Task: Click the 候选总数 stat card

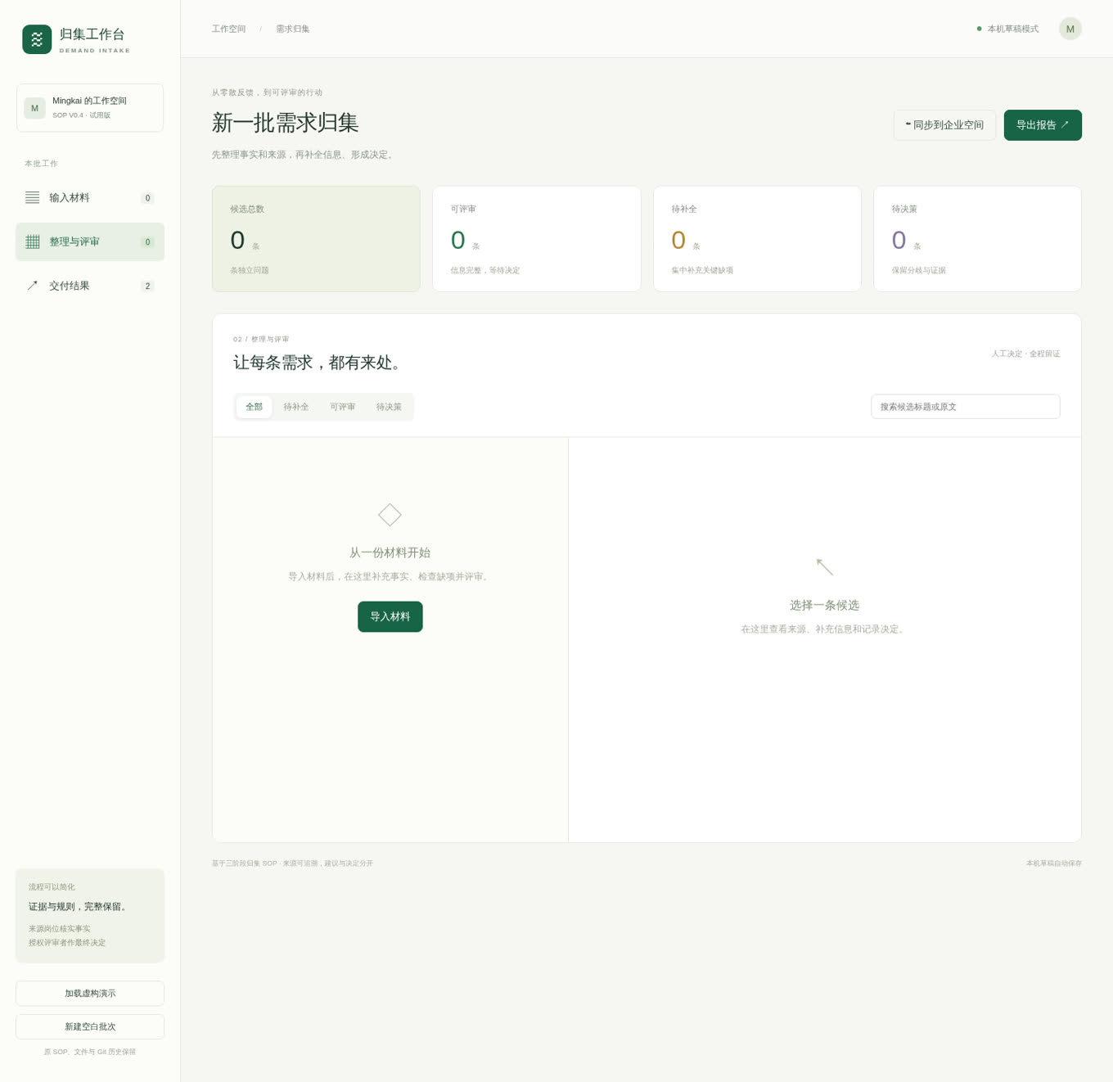Action: [x=316, y=239]
